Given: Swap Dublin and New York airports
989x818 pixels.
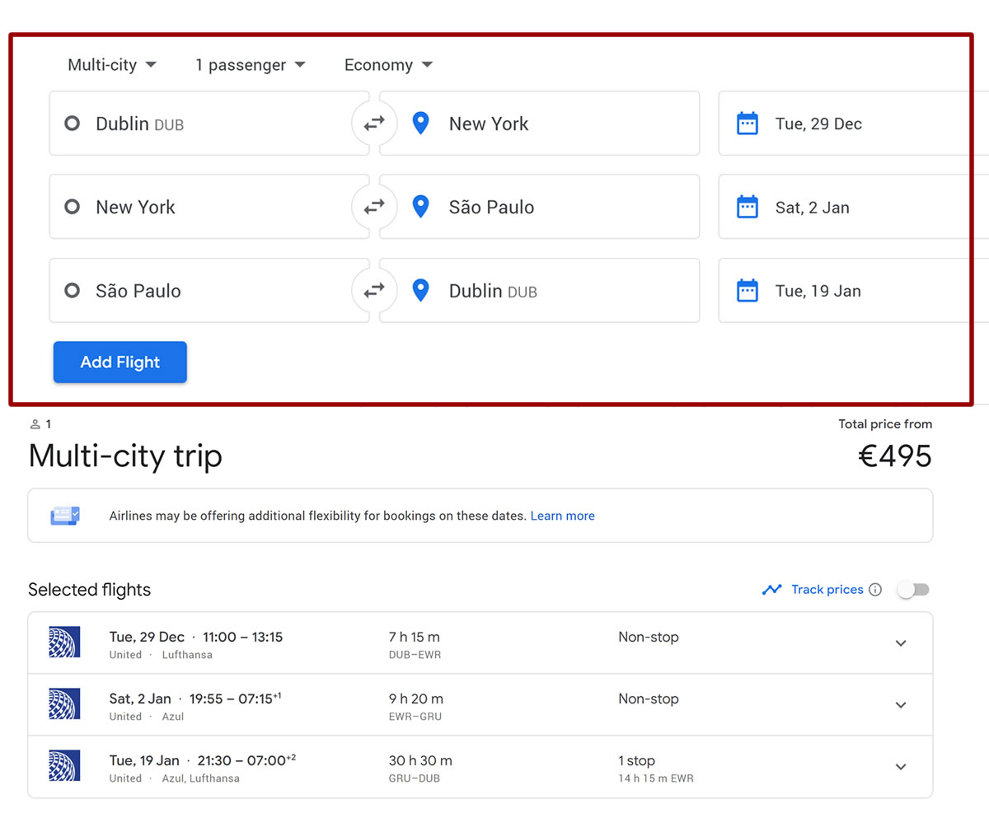Looking at the screenshot, I should point(374,124).
